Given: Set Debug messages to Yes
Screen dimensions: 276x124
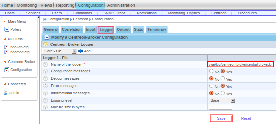Looking at the screenshot, I should tap(223, 78).
